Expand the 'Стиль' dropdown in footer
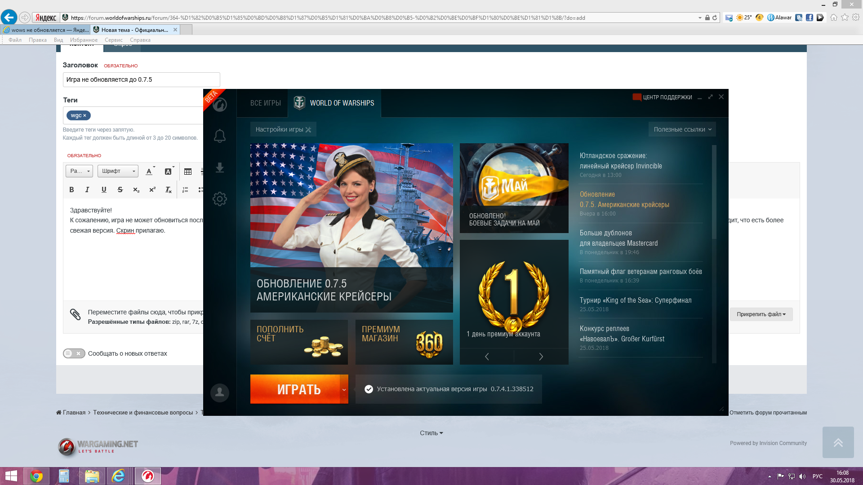 [x=431, y=433]
